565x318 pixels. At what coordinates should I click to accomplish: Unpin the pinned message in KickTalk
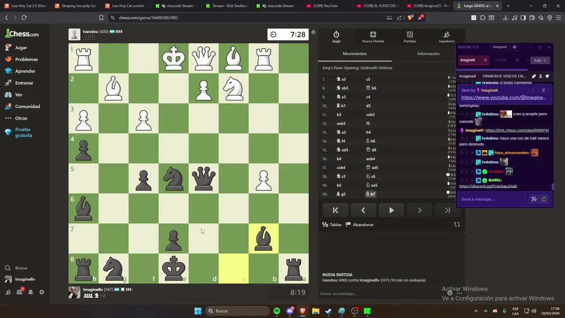[543, 90]
